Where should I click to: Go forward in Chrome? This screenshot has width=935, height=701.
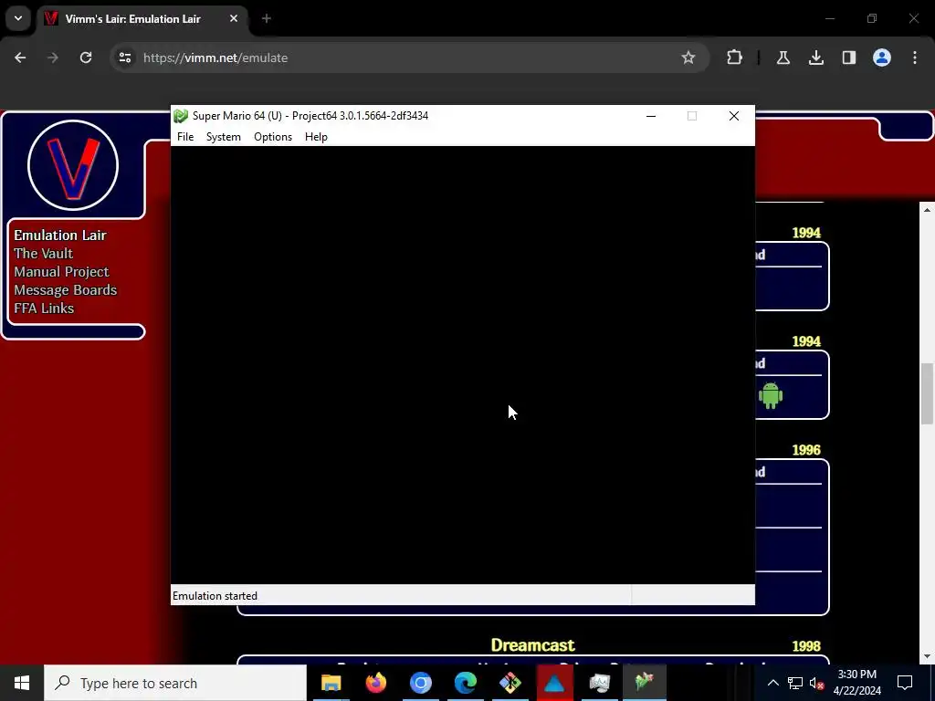pos(53,58)
